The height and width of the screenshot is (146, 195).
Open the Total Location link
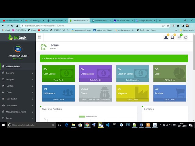pos(133,80)
